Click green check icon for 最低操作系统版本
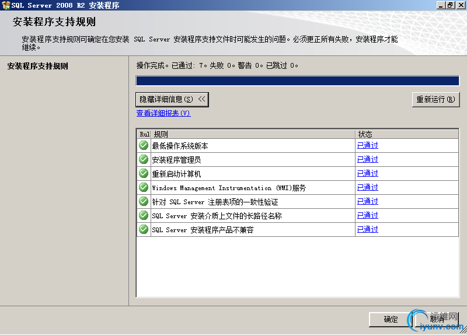467x336 pixels. click(144, 145)
